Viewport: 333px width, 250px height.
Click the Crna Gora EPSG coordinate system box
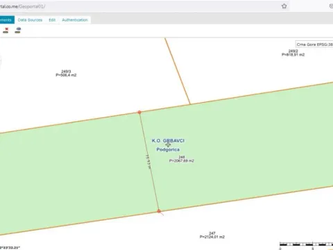pos(314,44)
